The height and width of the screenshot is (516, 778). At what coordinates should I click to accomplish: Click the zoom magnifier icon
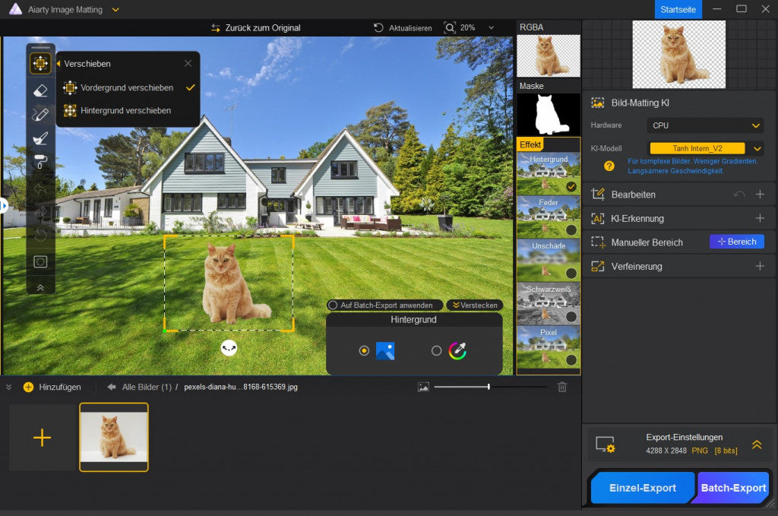click(x=450, y=27)
